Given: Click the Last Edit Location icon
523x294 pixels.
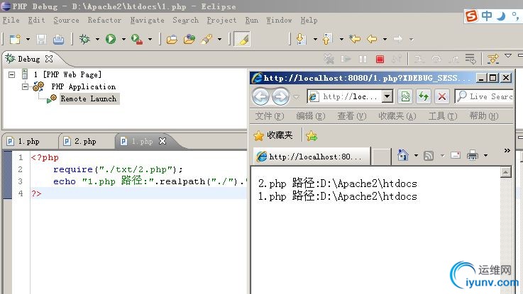Looking at the screenshot, I should (x=355, y=39).
